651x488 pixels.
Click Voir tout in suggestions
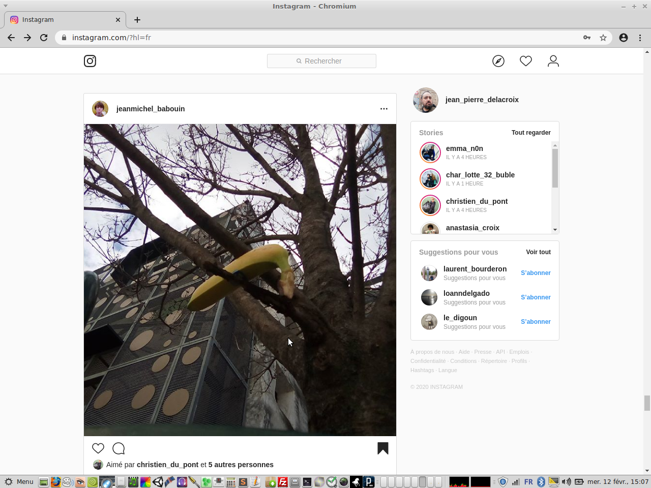tap(538, 252)
